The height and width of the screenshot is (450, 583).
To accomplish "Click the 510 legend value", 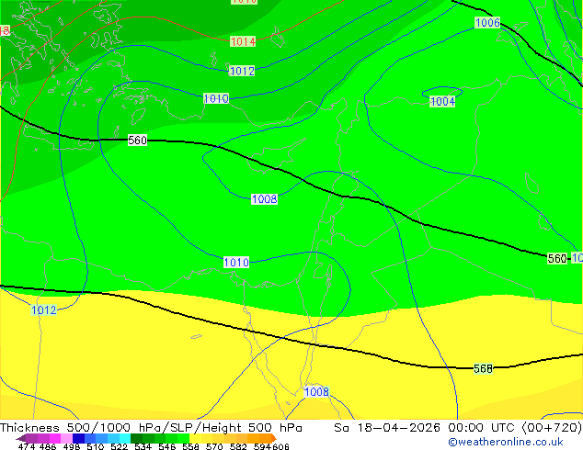I will (x=96, y=446).
